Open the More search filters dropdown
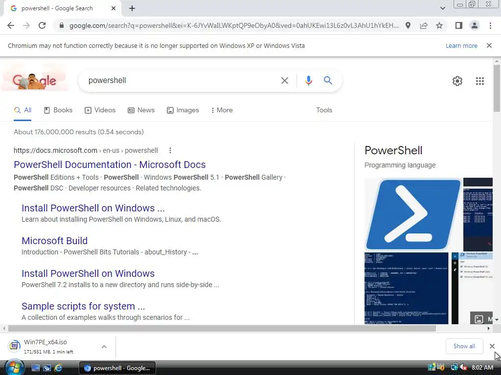This screenshot has height=375, width=501. coord(222,110)
